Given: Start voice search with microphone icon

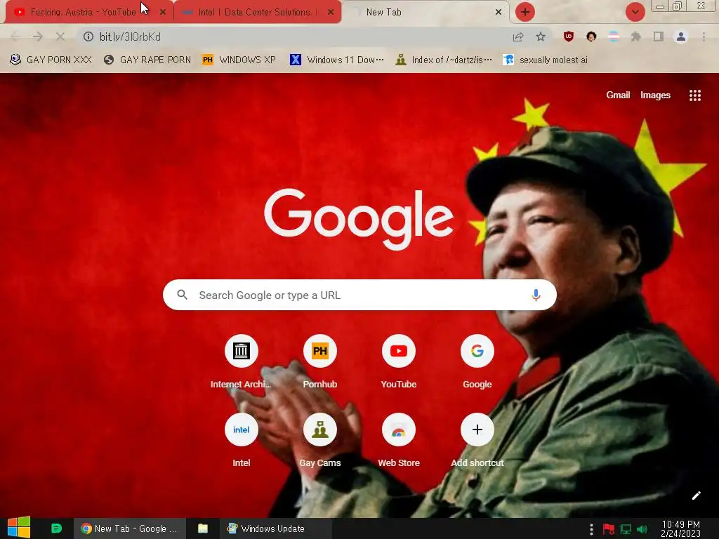Looking at the screenshot, I should tap(536, 295).
